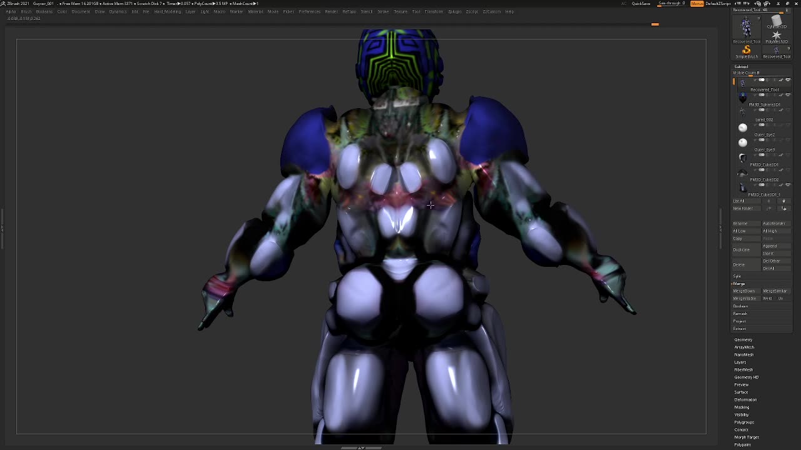The width and height of the screenshot is (801, 450).
Task: Open the Render menu
Action: click(x=332, y=11)
